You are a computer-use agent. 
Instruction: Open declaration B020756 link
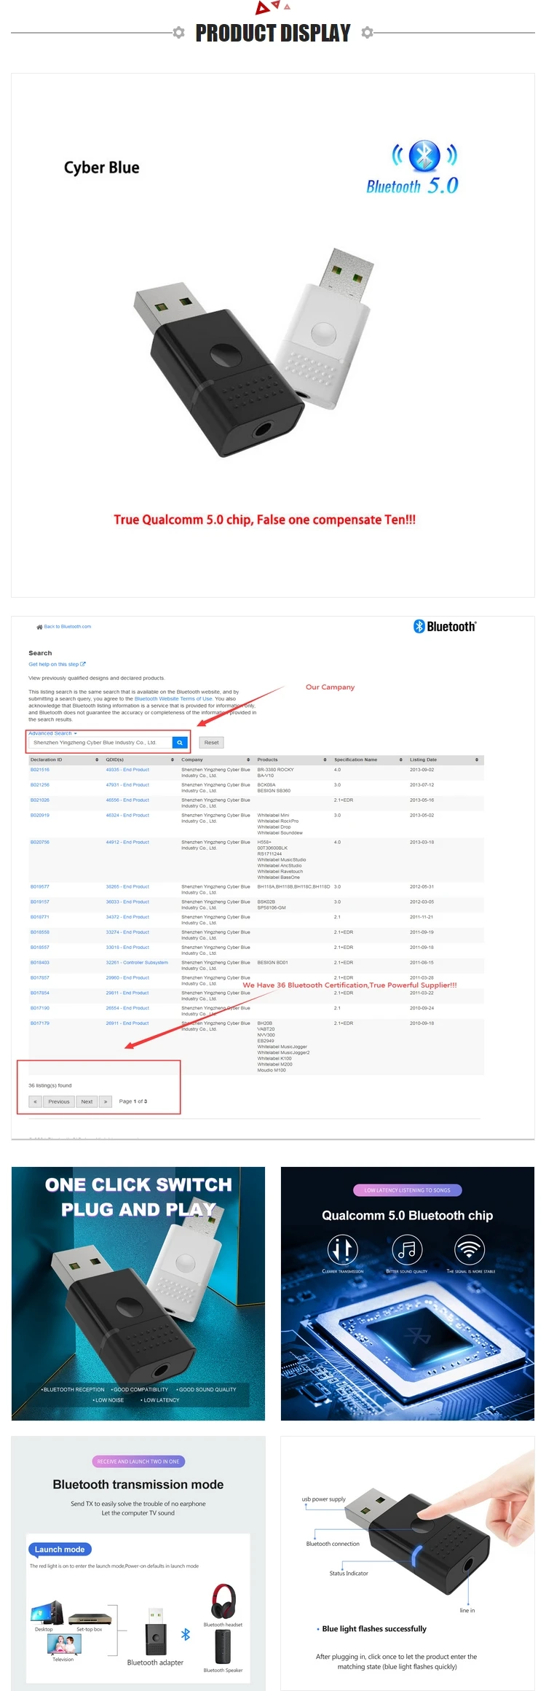40,842
